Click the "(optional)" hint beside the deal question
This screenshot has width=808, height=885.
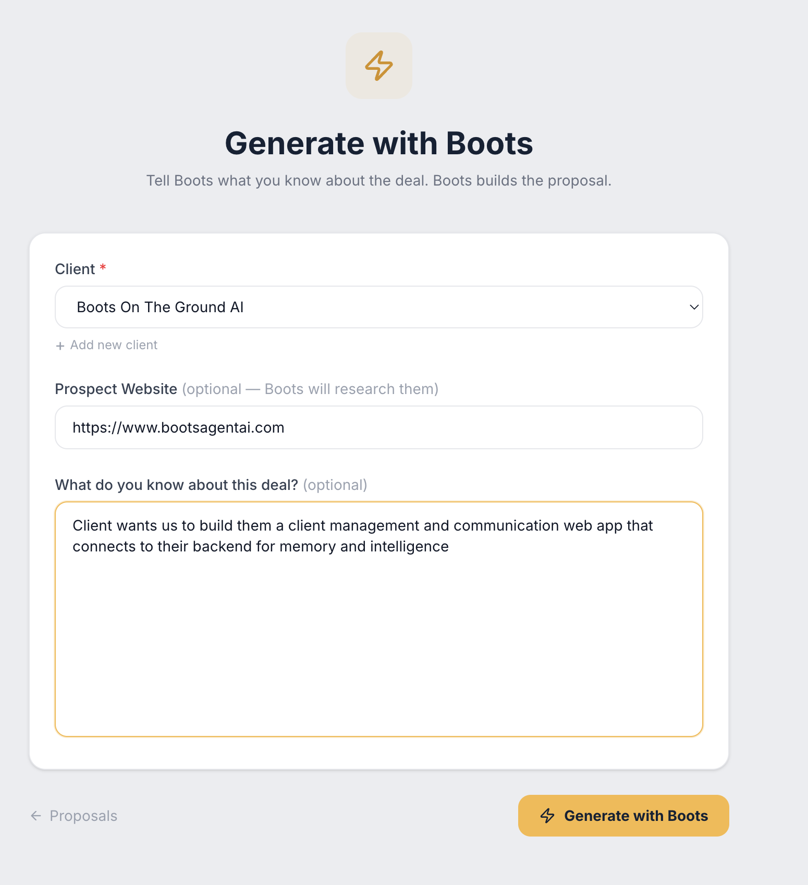pos(335,485)
